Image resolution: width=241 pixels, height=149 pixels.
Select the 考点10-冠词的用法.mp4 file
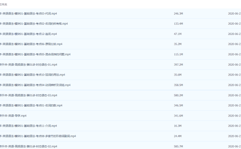tap(32, 75)
